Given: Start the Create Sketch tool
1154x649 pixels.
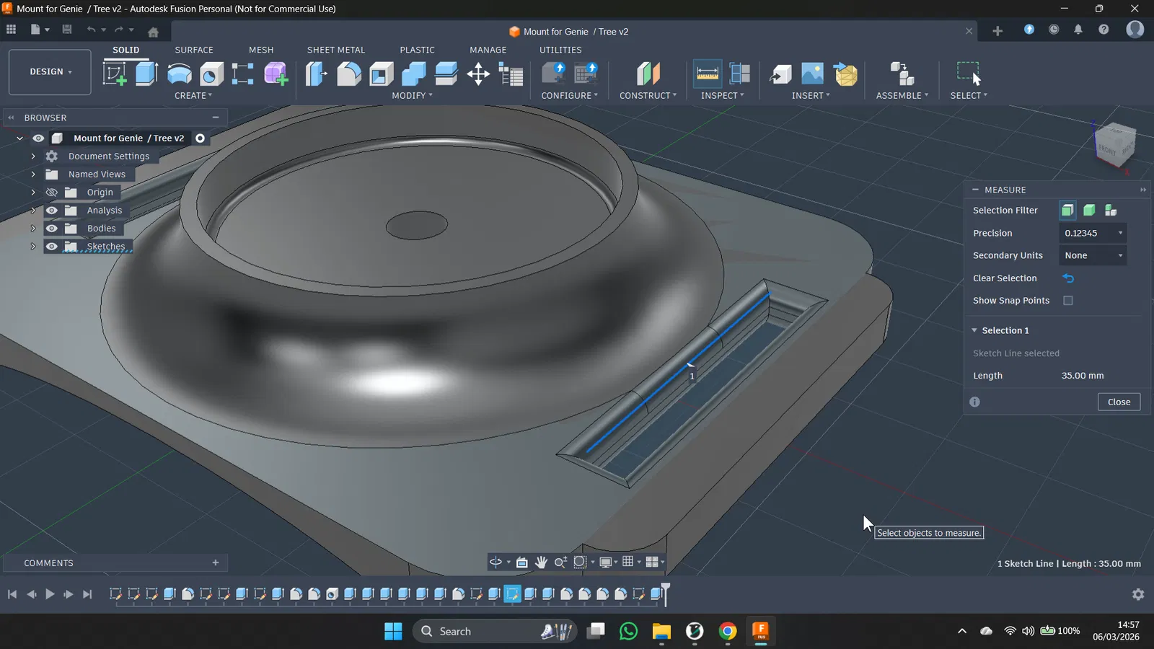Looking at the screenshot, I should [x=115, y=74].
